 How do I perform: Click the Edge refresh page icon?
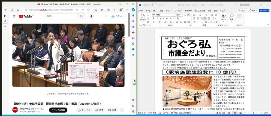click(x=12, y=10)
